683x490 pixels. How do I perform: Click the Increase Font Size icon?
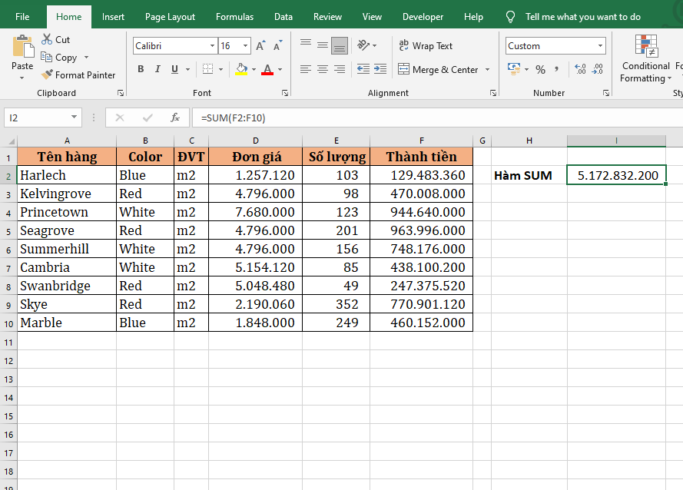[x=260, y=46]
